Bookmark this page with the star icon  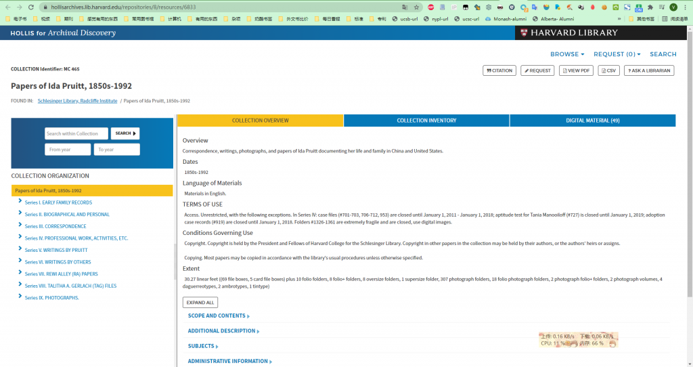(x=416, y=7)
